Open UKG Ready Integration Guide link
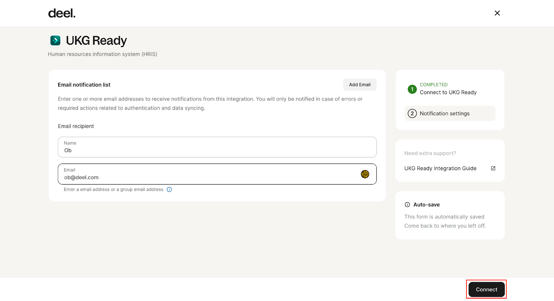 [440, 168]
